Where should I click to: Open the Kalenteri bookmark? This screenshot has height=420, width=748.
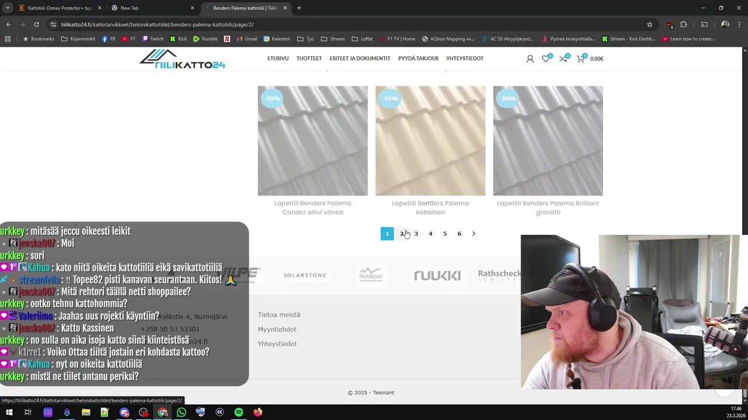[276, 39]
